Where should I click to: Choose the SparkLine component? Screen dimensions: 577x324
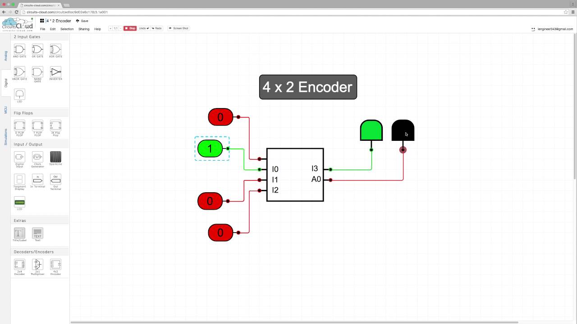55,158
